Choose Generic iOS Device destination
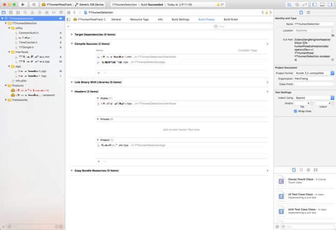 [89, 5]
